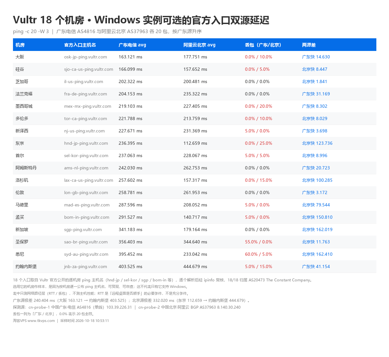The width and height of the screenshot is (389, 357).
Task: Select hostname sjo-ca-us-ping.vultr.com
Action: coord(88,69)
